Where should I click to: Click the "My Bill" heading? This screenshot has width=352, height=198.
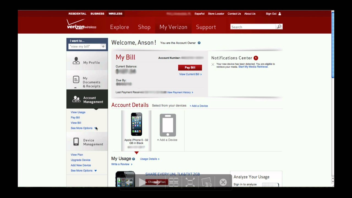(x=125, y=57)
